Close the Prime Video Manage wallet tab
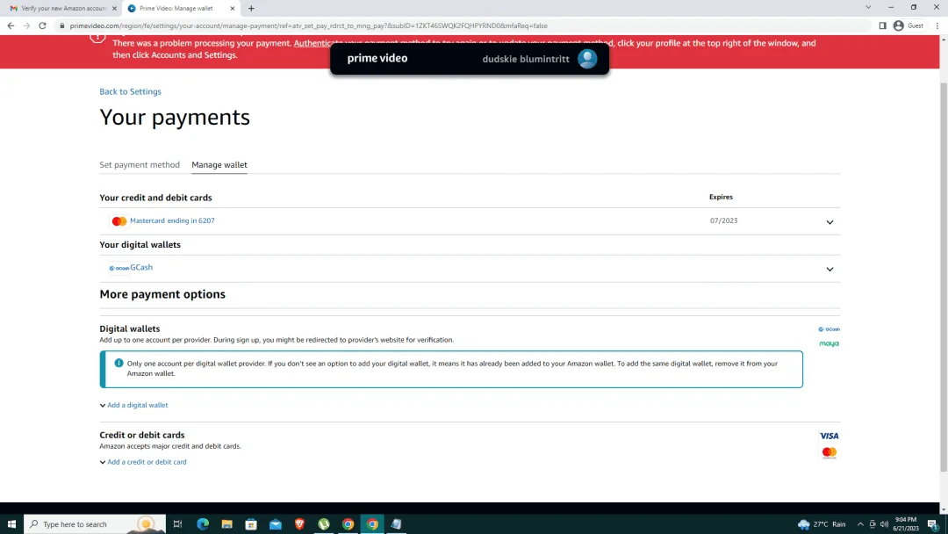This screenshot has width=948, height=534. point(232,9)
